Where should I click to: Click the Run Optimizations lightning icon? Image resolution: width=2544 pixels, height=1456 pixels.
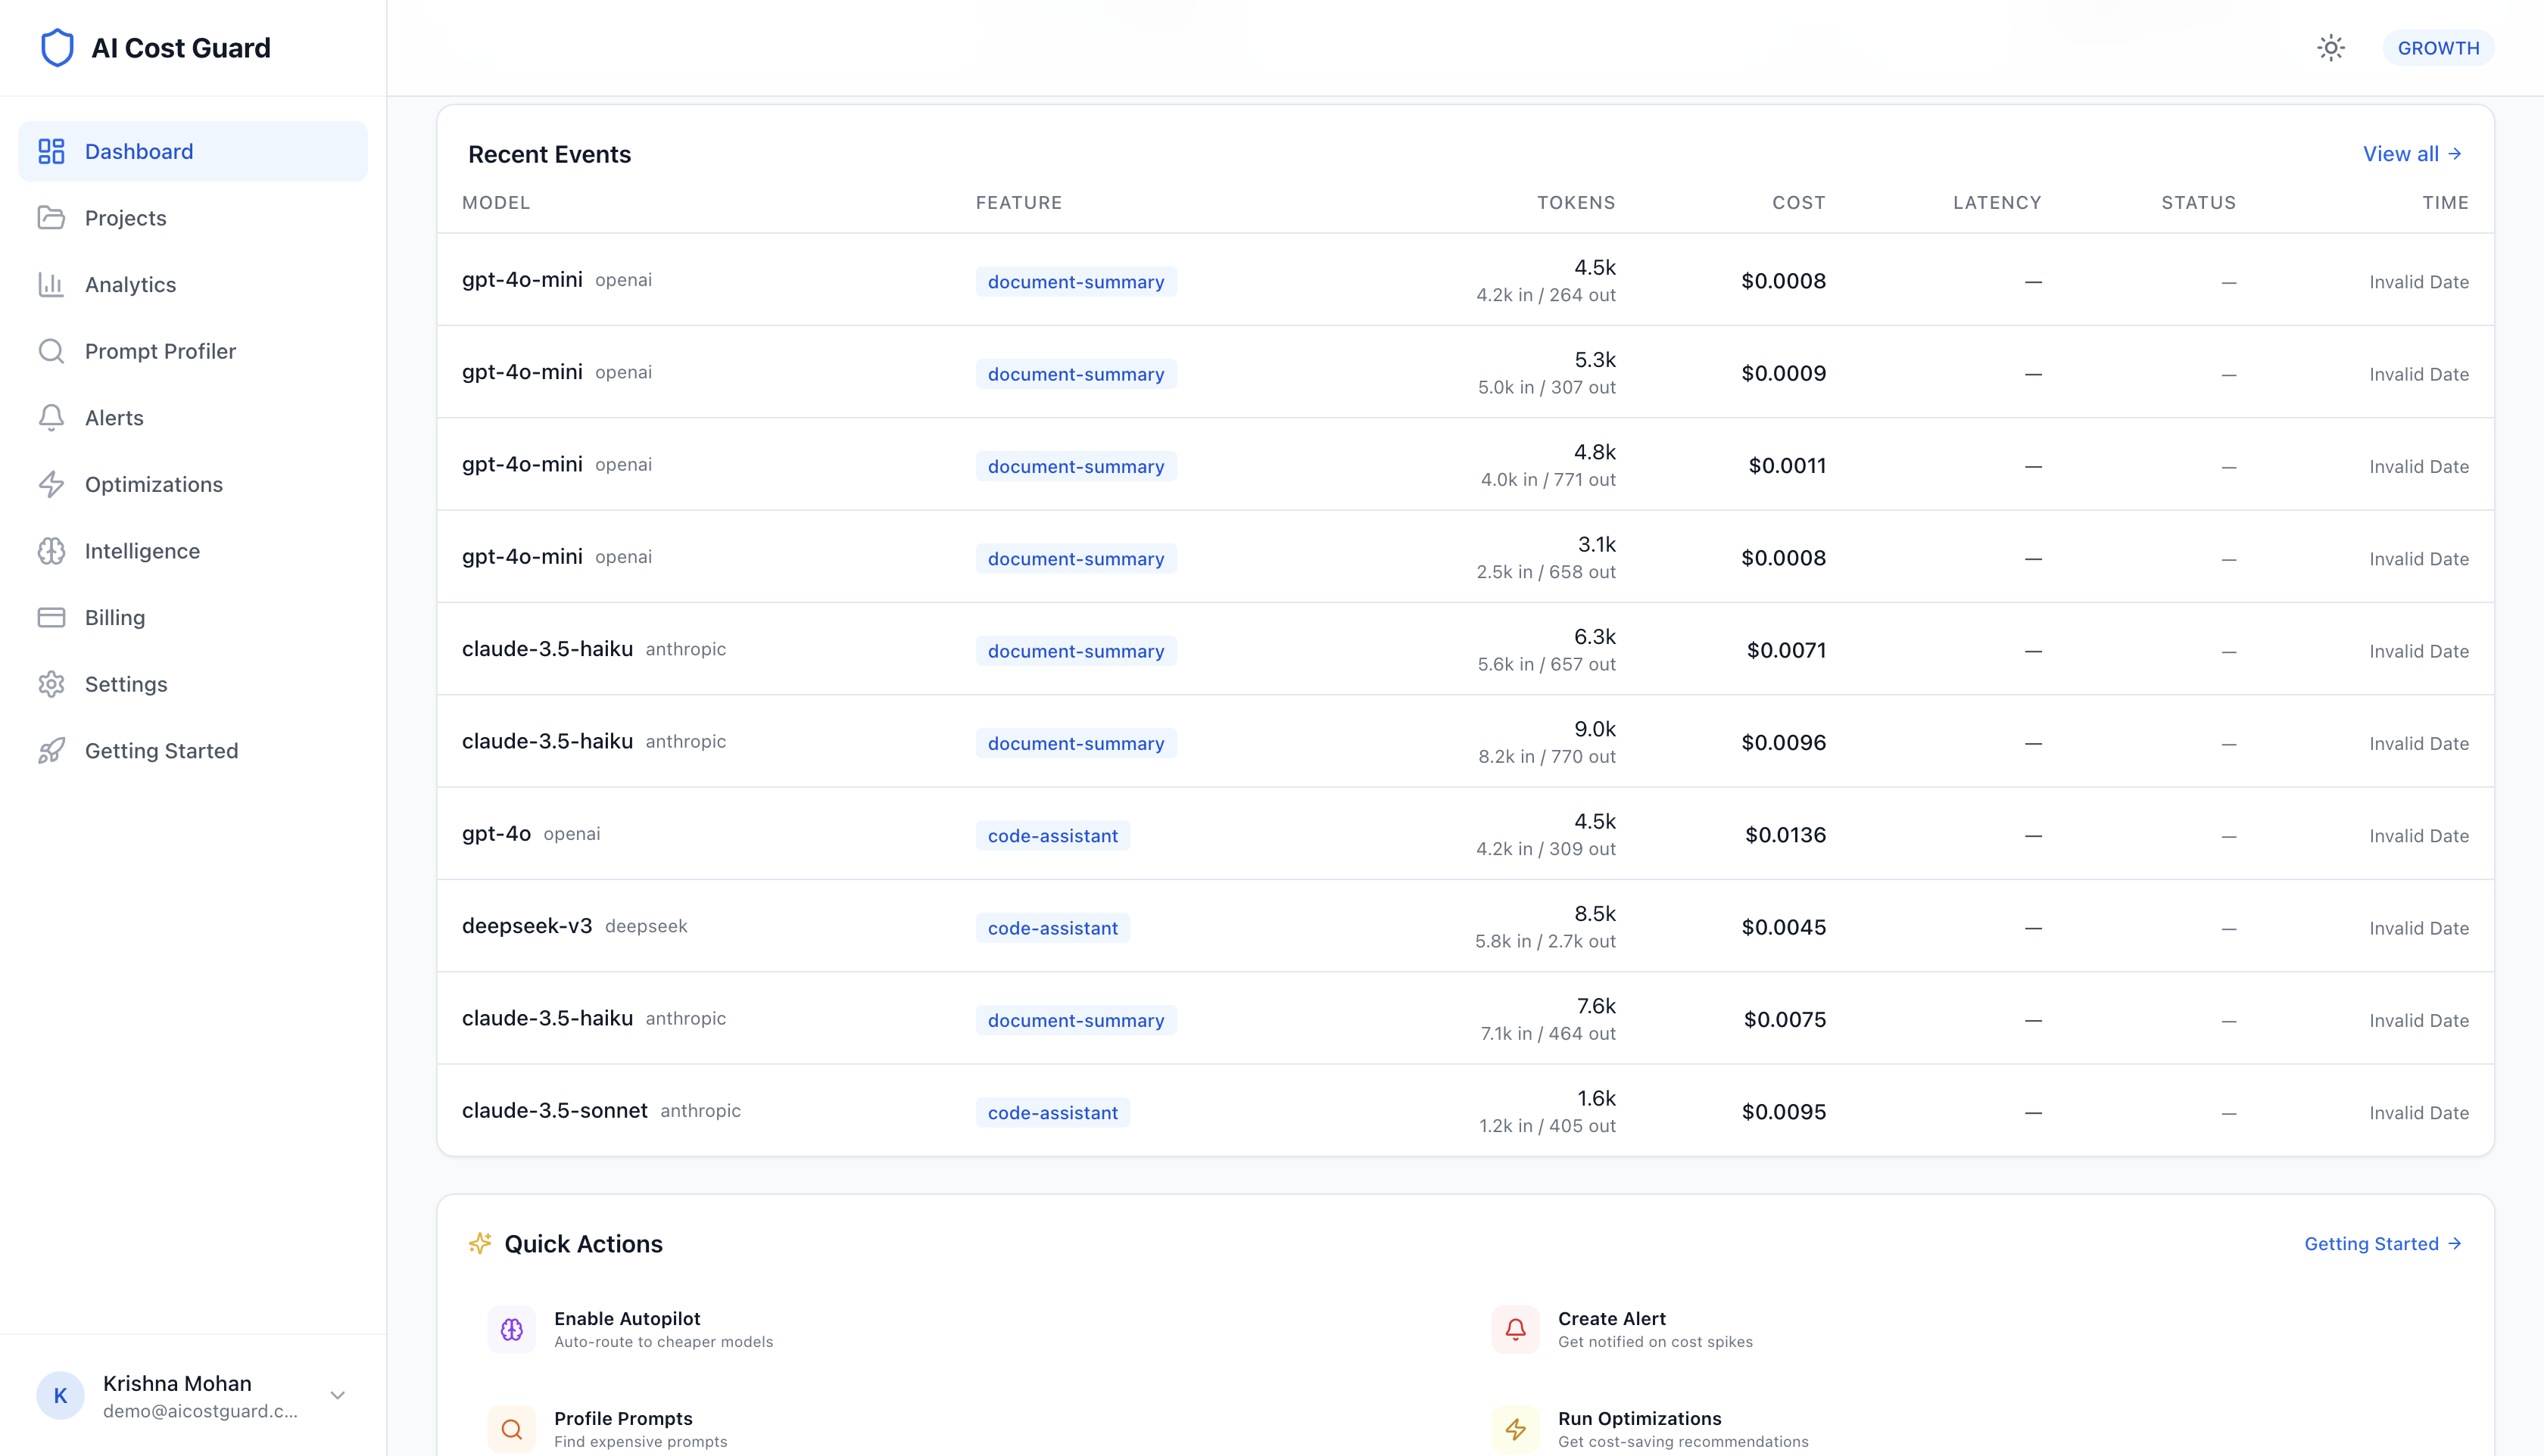[x=1514, y=1428]
